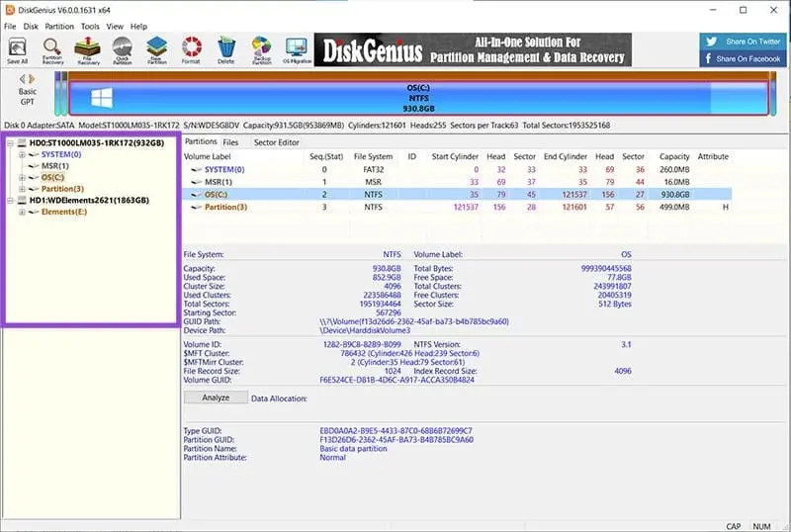Image resolution: width=791 pixels, height=532 pixels.
Task: Click the Delete trash-can toolbar icon
Action: click(226, 50)
